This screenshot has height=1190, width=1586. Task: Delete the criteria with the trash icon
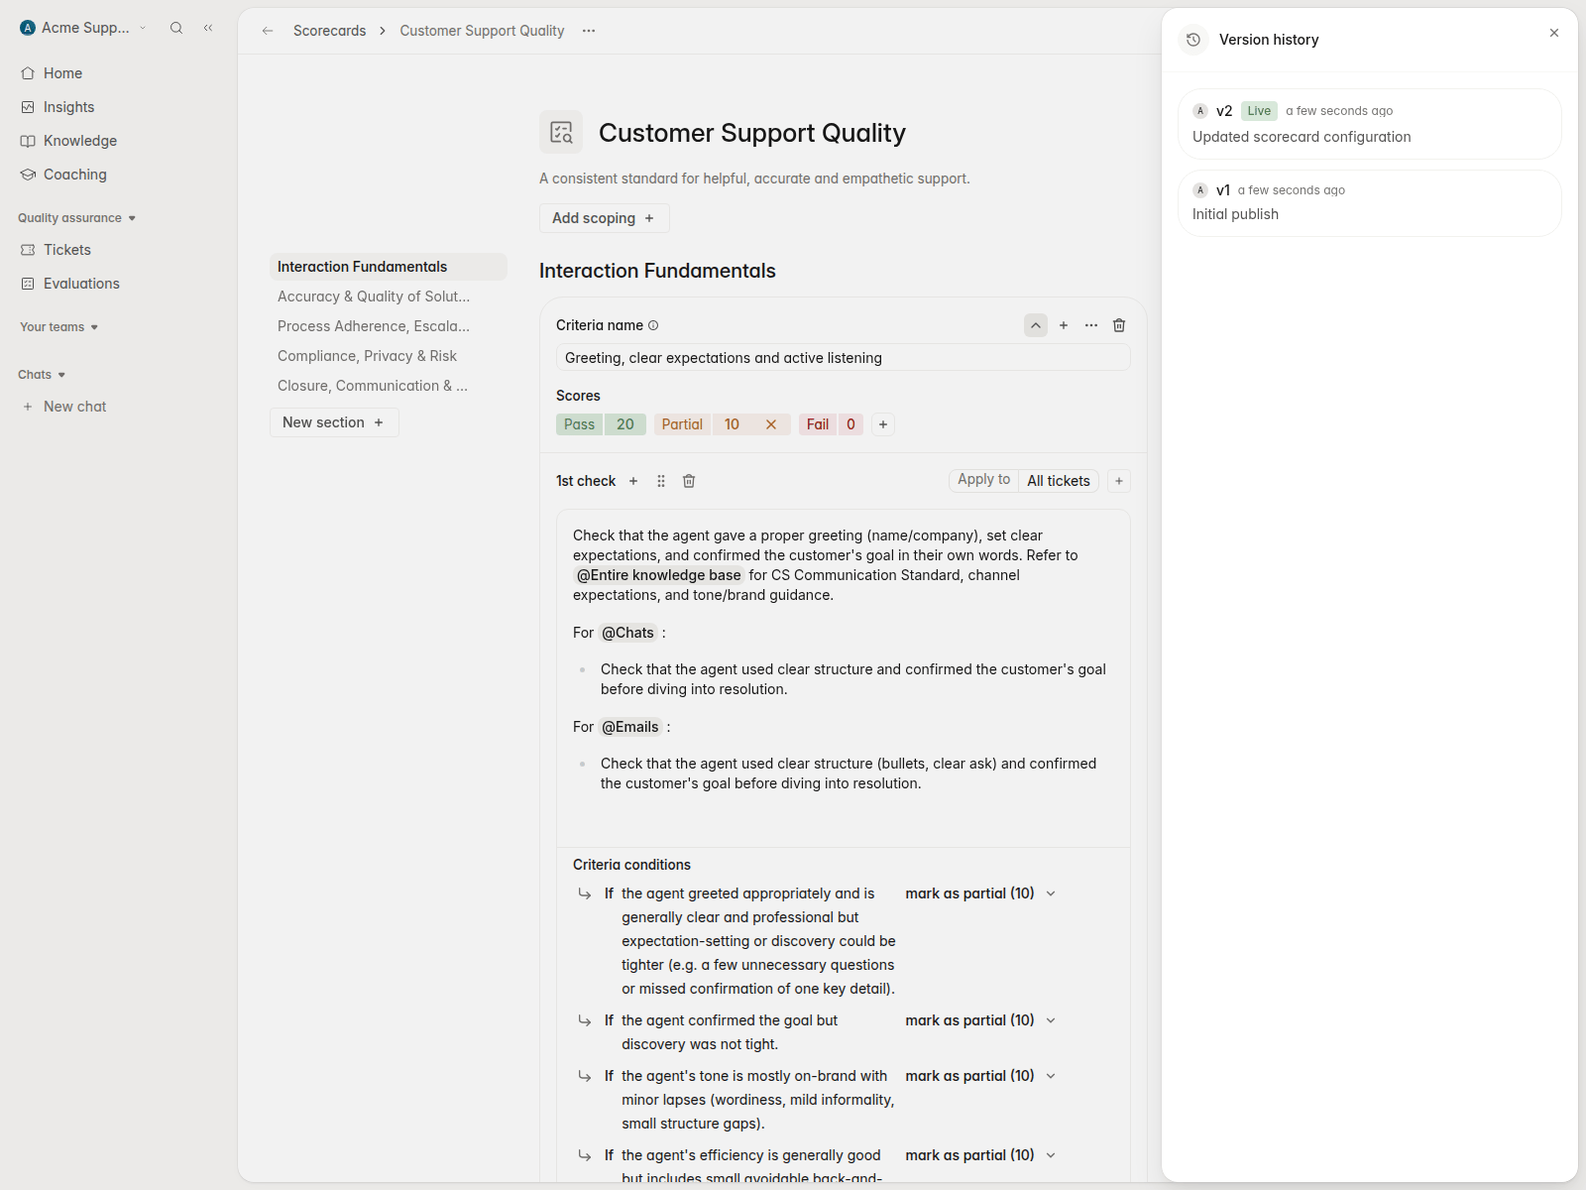(1119, 325)
